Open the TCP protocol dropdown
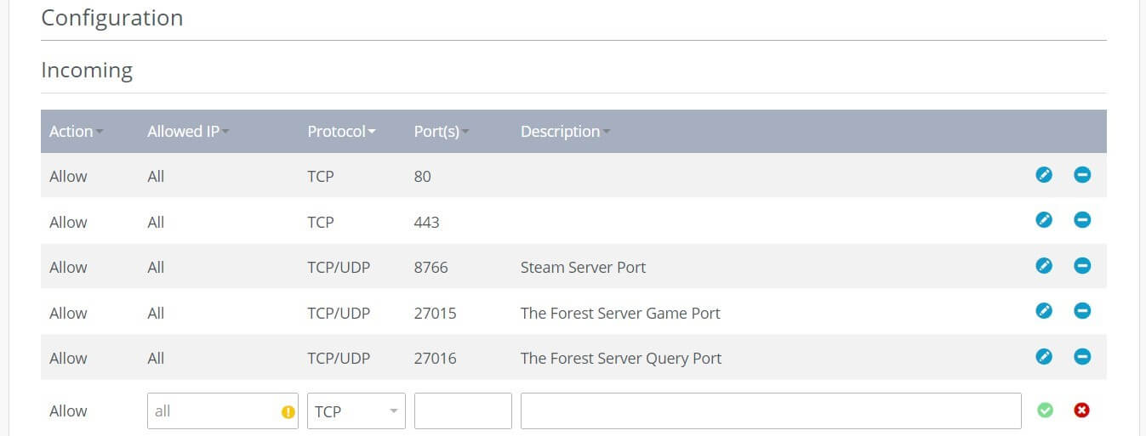Screen dimensions: 1146x436 pos(356,411)
